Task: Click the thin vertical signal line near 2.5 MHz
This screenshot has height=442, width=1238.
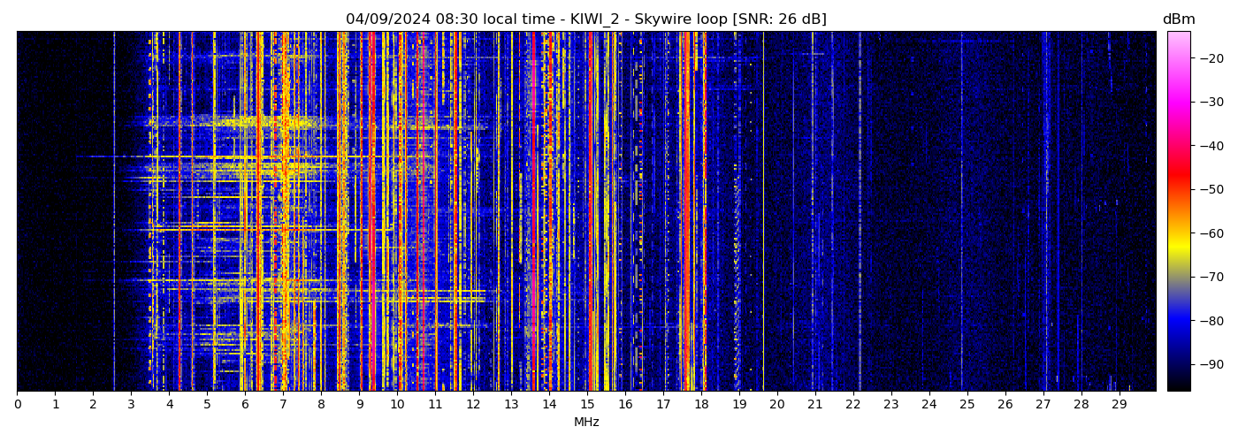Action: click(114, 212)
